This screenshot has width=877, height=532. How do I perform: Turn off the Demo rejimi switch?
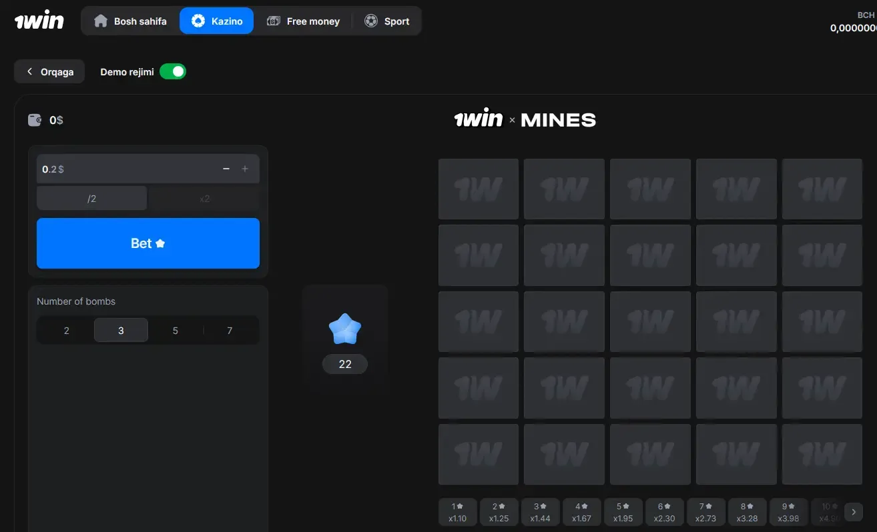(x=173, y=72)
